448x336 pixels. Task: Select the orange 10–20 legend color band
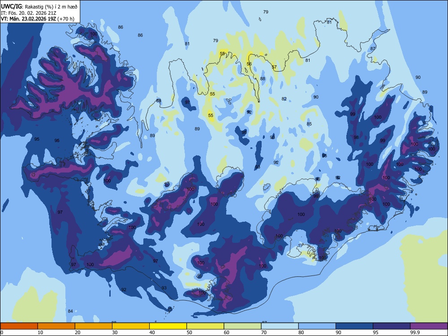[x=56, y=326]
